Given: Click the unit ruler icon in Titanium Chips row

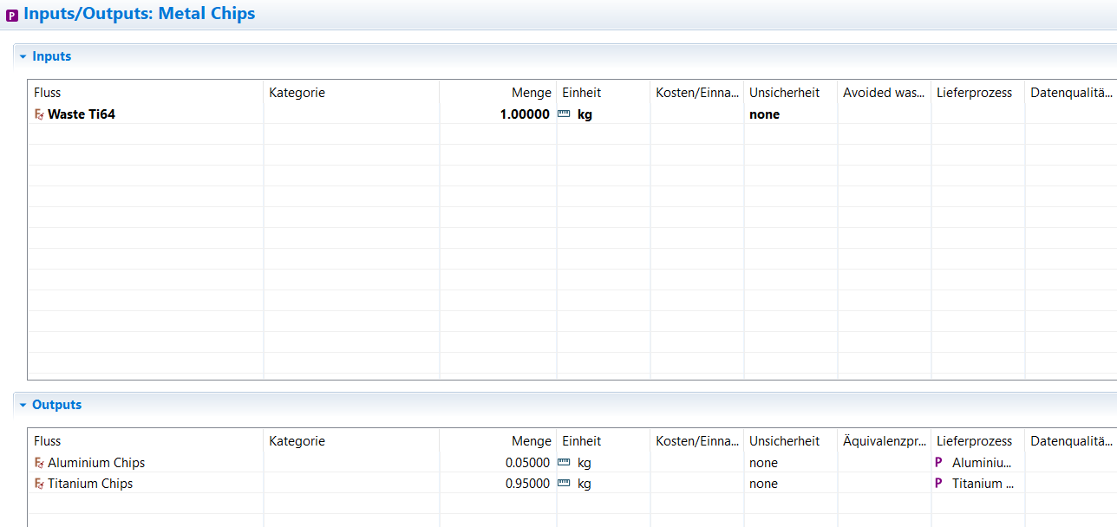Looking at the screenshot, I should point(564,484).
